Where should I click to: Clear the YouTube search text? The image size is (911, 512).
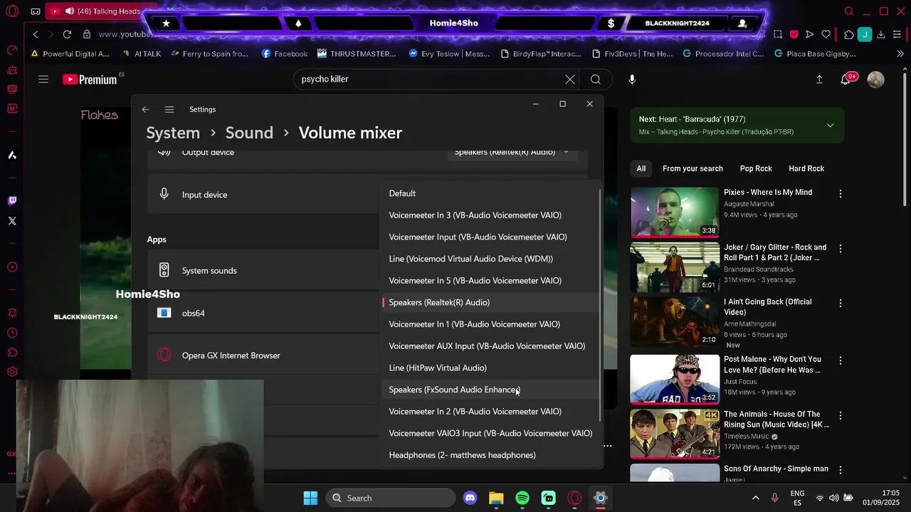coord(570,80)
